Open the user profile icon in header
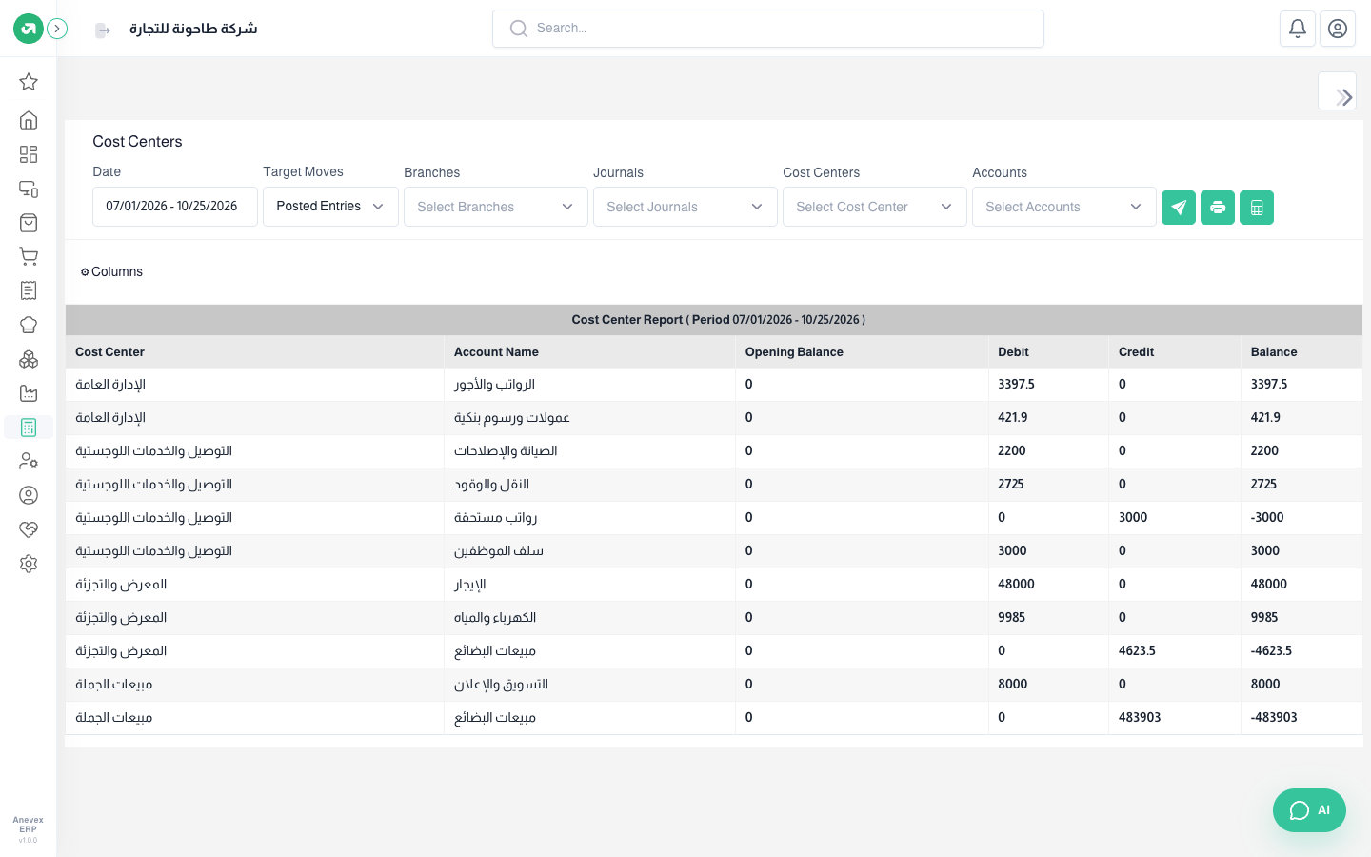The width and height of the screenshot is (1371, 857). (1338, 29)
